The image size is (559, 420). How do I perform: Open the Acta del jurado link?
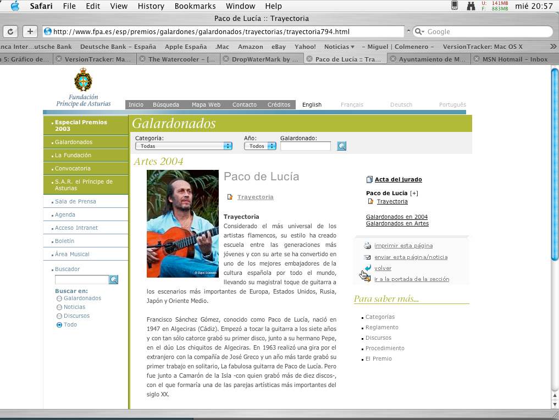click(x=398, y=180)
